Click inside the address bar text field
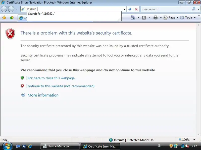Screen dimensions: 201x150 [74, 9]
